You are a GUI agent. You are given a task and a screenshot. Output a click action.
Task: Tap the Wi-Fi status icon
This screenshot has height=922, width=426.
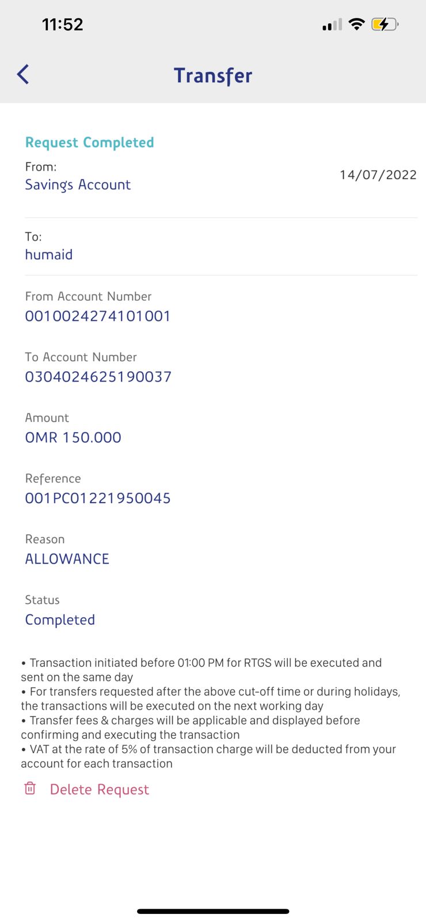click(x=357, y=24)
